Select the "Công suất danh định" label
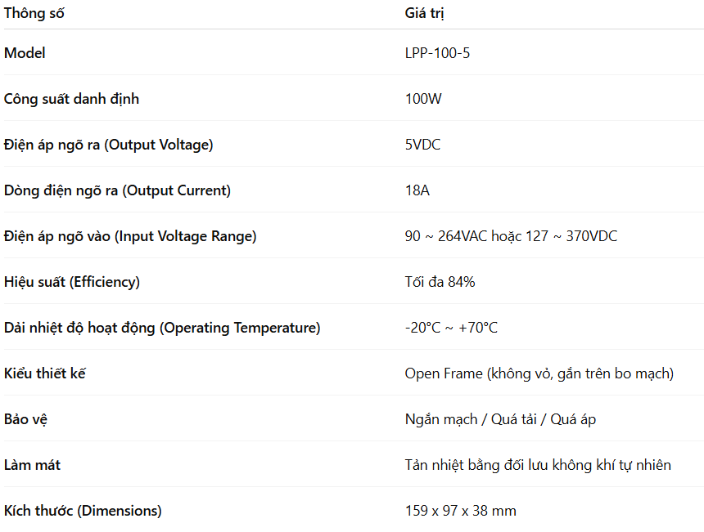The width and height of the screenshot is (704, 532). coord(72,99)
